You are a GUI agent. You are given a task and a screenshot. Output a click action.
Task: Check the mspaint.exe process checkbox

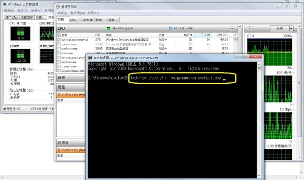pos(59,66)
